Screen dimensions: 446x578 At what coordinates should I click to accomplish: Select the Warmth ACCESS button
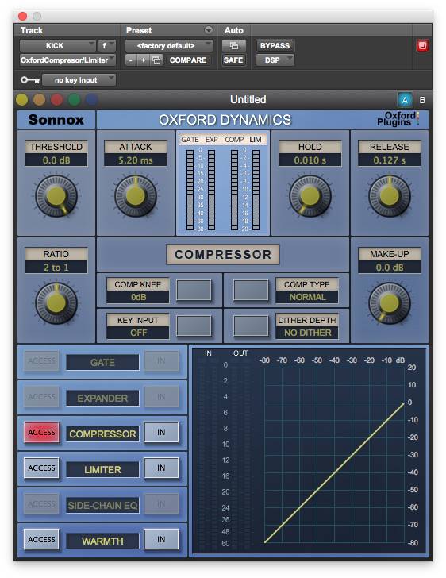pyautogui.click(x=41, y=539)
